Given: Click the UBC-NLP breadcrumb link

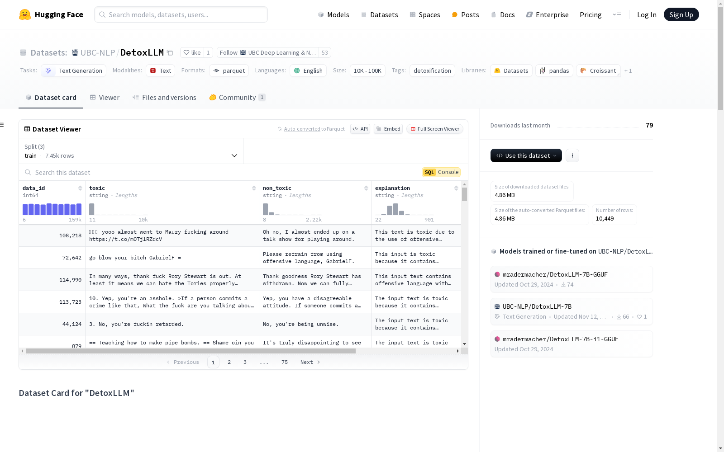Looking at the screenshot, I should coord(98,52).
